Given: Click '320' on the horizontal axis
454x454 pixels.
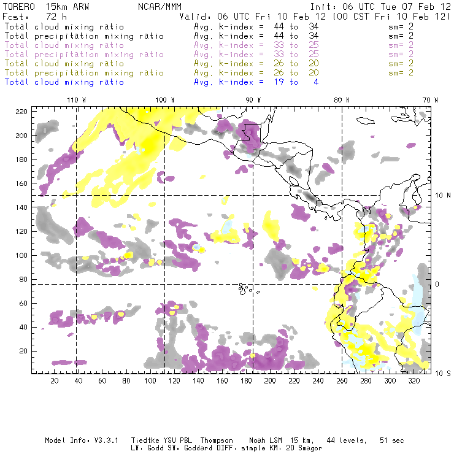Looking at the screenshot, I should coord(414,381).
